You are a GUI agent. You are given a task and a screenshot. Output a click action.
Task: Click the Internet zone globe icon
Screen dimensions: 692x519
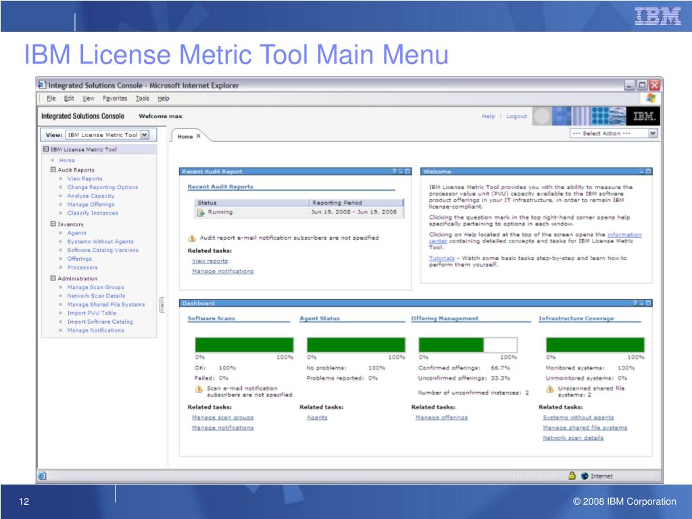click(x=585, y=476)
